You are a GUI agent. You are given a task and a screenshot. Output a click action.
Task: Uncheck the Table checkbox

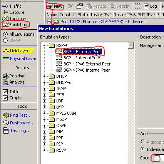tap(5, 92)
